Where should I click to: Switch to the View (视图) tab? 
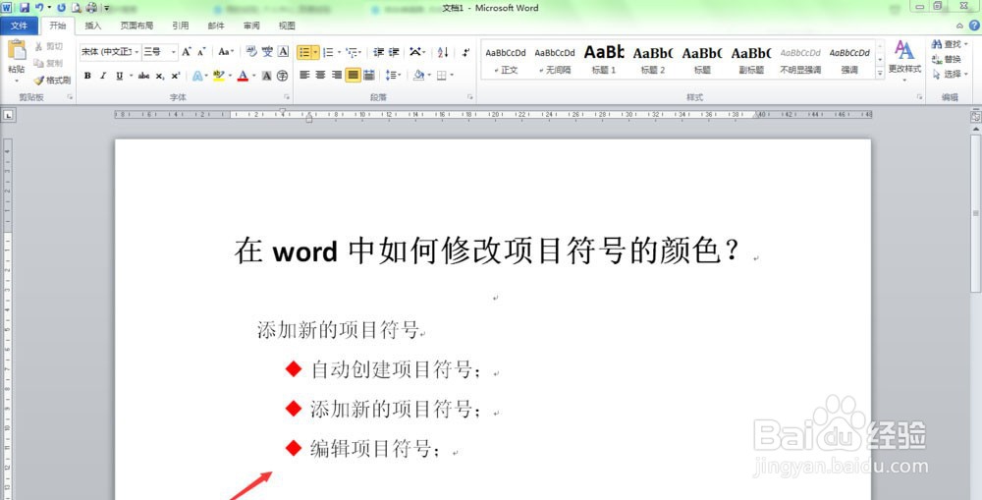287,26
